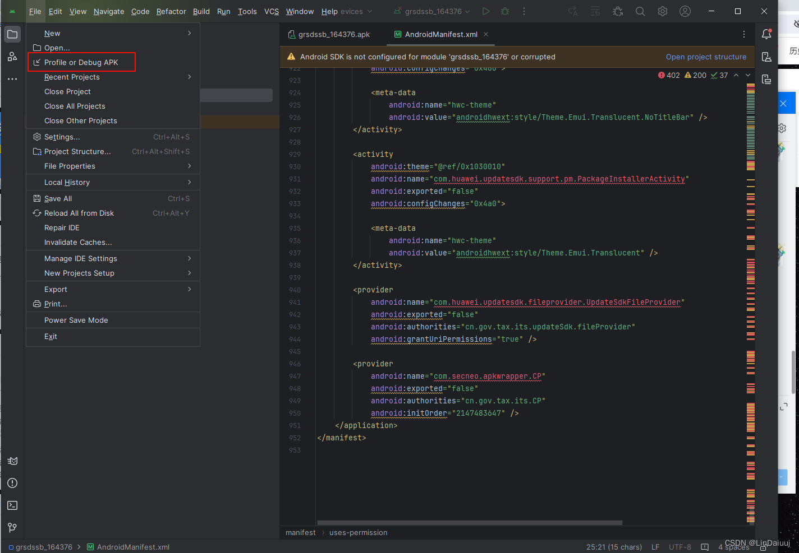799x553 pixels.
Task: Click the editor horizontal scrollbar
Action: tap(470, 523)
